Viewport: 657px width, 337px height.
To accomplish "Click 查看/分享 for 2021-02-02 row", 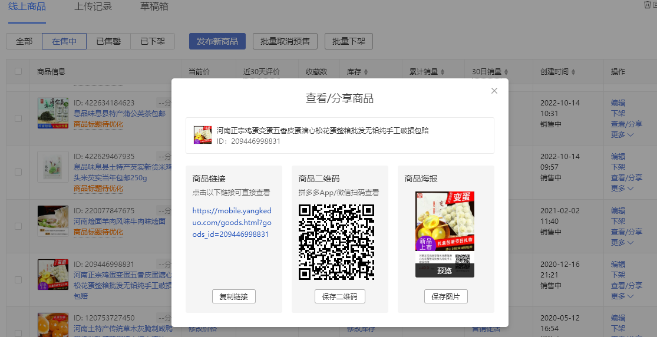I will [x=626, y=232].
